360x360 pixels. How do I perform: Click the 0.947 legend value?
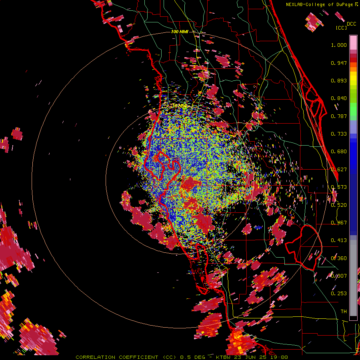[339, 63]
